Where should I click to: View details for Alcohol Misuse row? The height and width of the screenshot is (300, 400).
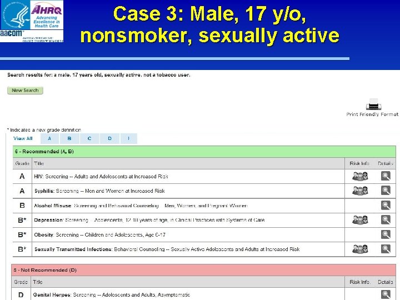point(386,206)
